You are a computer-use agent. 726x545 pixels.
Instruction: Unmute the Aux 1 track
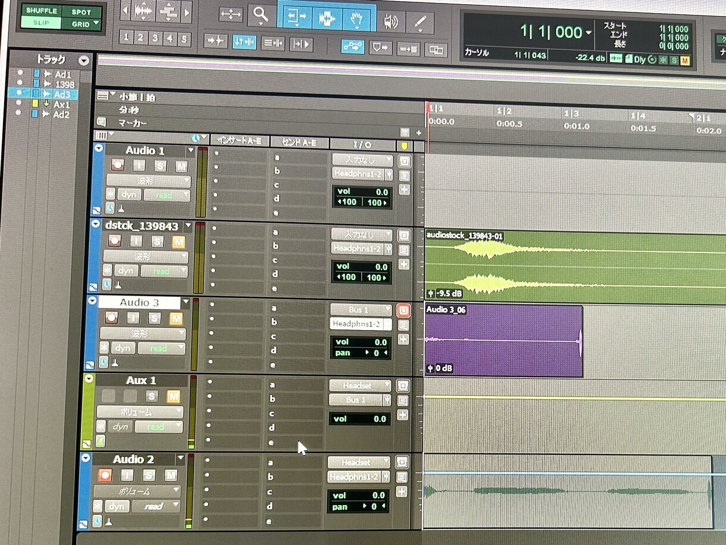click(173, 396)
